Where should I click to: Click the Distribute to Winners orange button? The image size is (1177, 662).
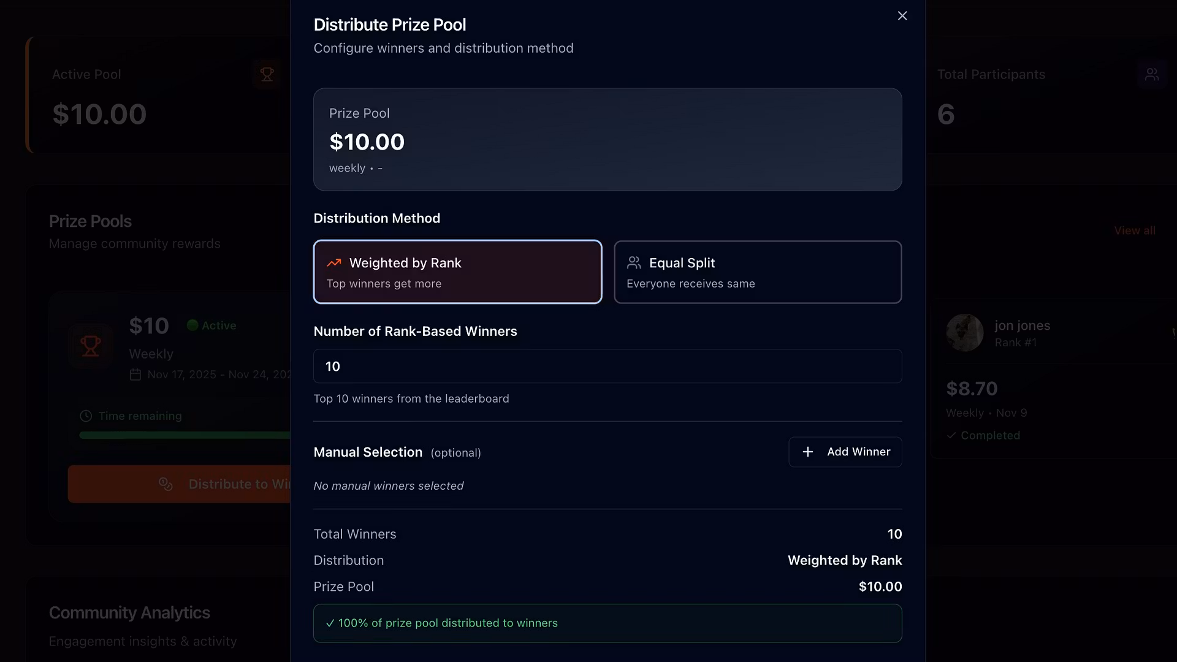tap(179, 484)
